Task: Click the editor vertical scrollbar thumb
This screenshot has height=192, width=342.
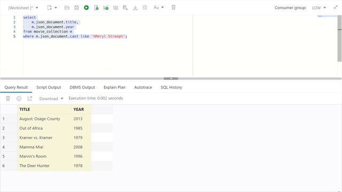Action: click(x=340, y=38)
